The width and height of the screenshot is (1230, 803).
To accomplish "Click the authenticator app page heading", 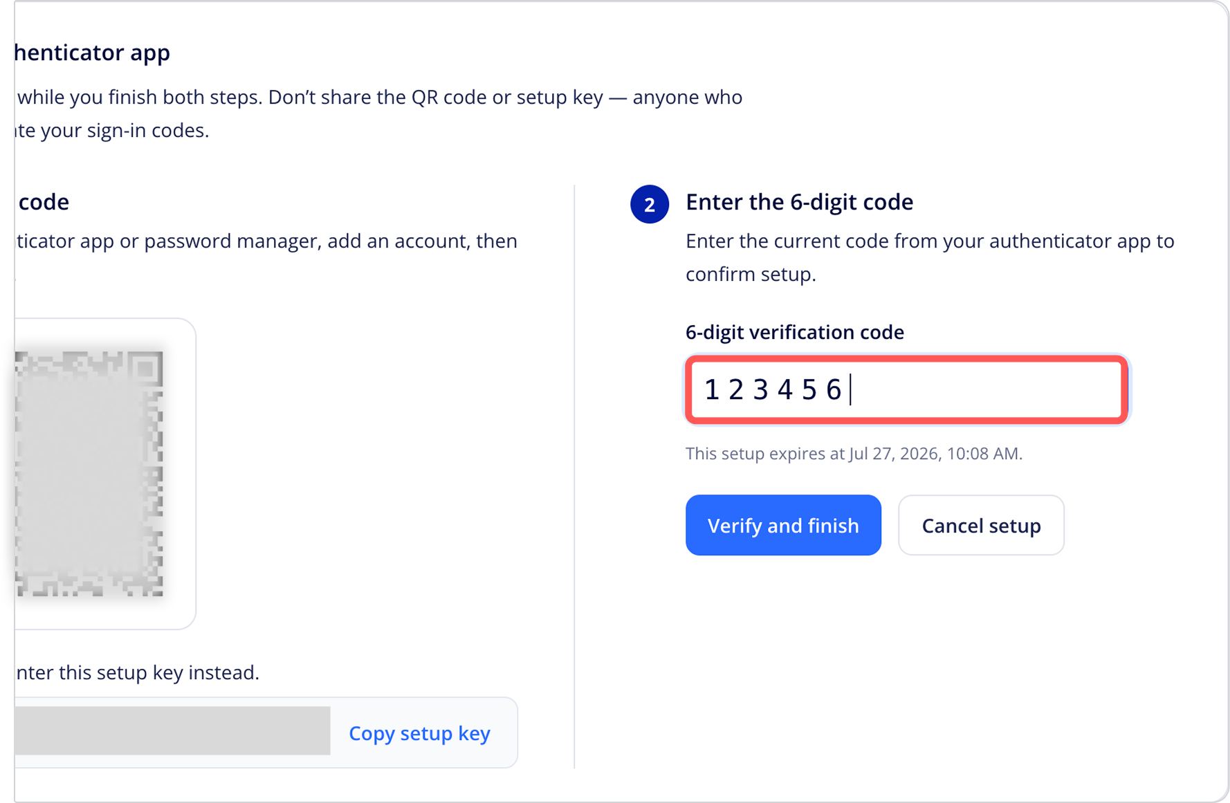I will click(x=92, y=53).
